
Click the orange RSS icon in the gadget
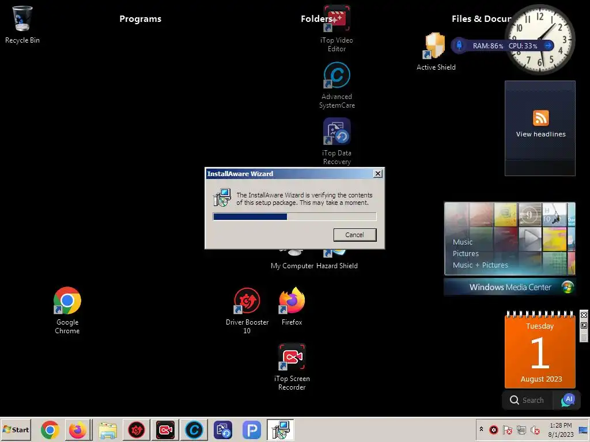540,118
